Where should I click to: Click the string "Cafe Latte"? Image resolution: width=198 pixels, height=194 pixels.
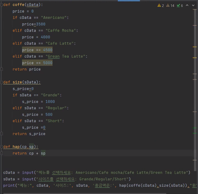(60, 44)
